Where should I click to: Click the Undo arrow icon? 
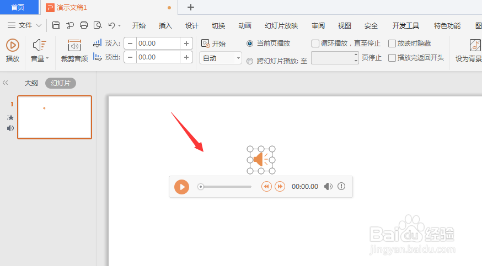coord(111,25)
